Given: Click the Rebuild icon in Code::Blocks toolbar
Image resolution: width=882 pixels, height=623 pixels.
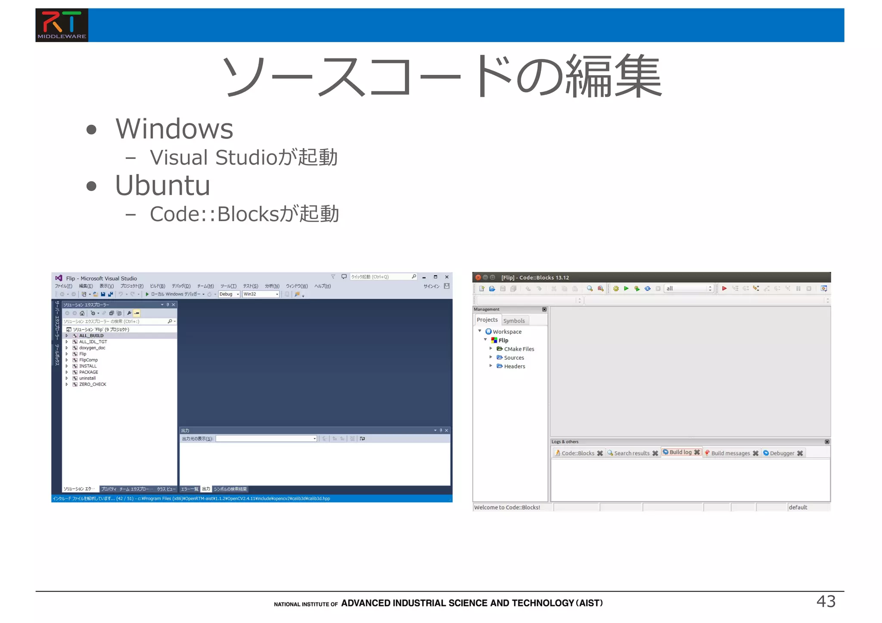Looking at the screenshot, I should [647, 289].
